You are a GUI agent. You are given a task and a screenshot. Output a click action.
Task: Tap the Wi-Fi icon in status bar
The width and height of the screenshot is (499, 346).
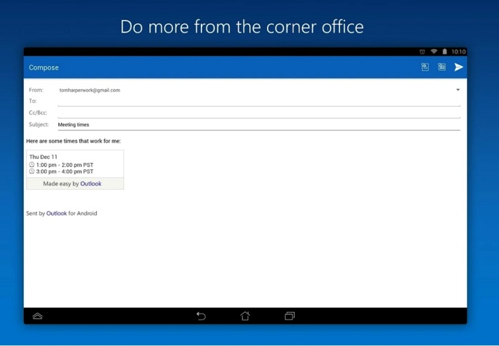[x=434, y=52]
